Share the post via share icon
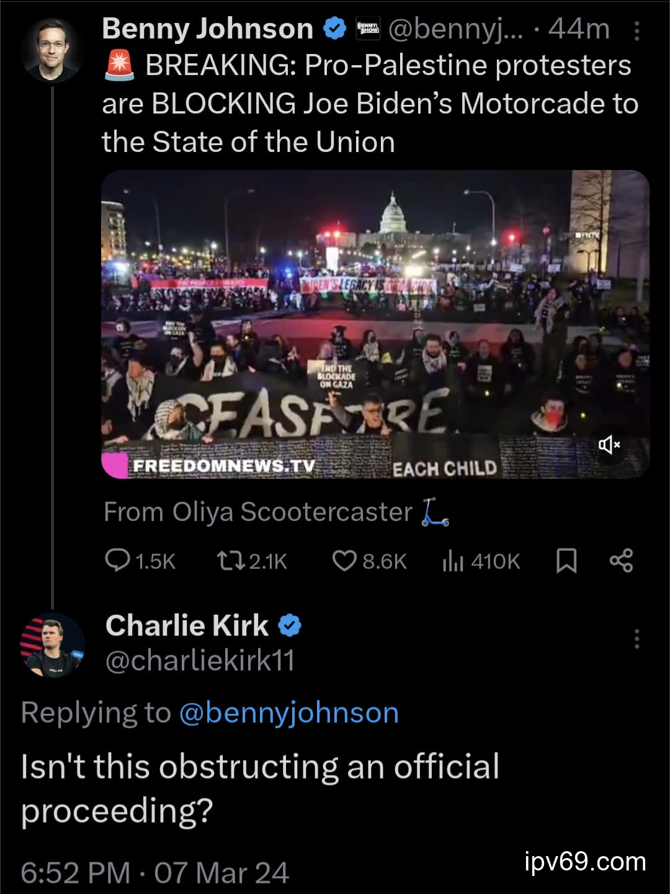 click(x=621, y=561)
